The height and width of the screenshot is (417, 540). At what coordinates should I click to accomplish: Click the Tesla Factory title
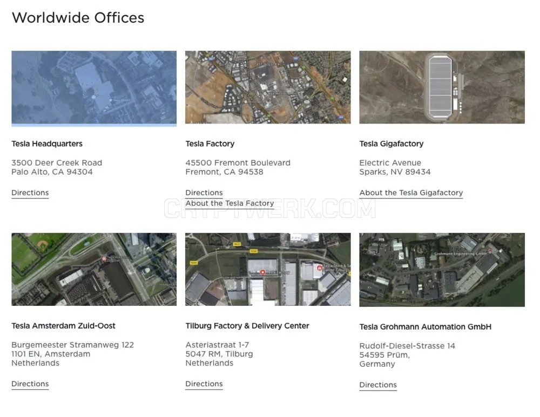pyautogui.click(x=210, y=143)
